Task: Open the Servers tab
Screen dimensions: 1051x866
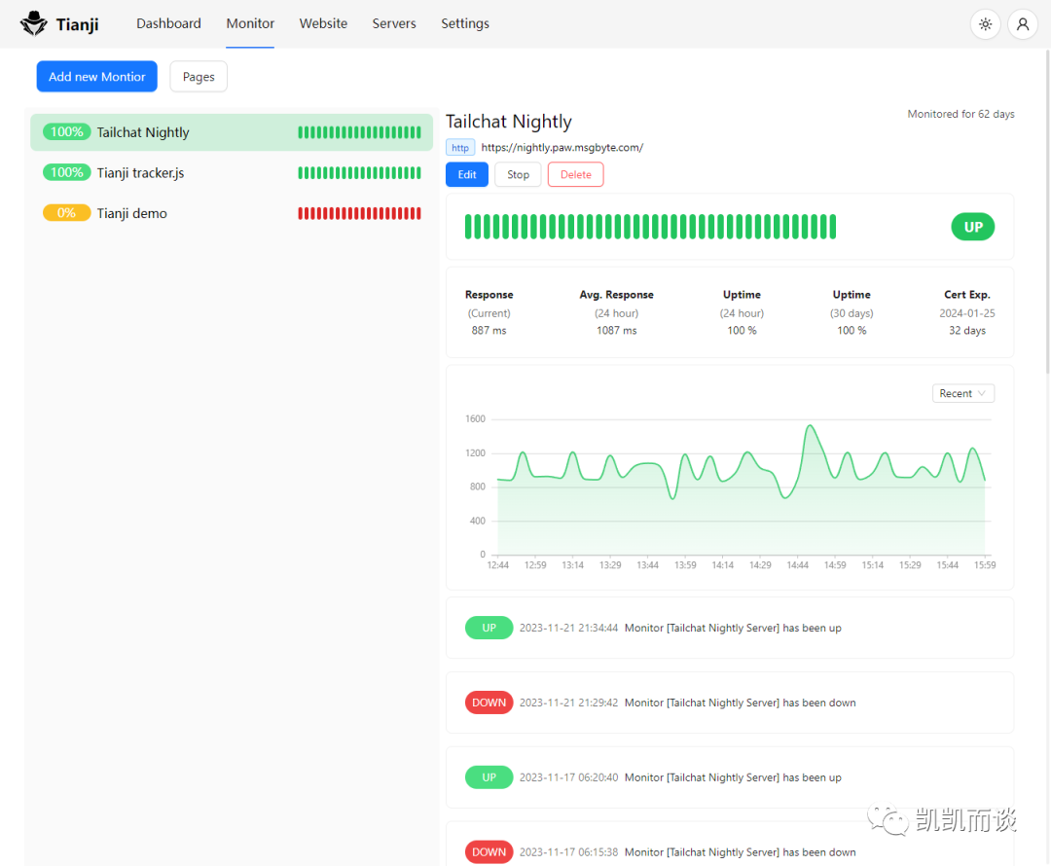Action: click(x=394, y=23)
